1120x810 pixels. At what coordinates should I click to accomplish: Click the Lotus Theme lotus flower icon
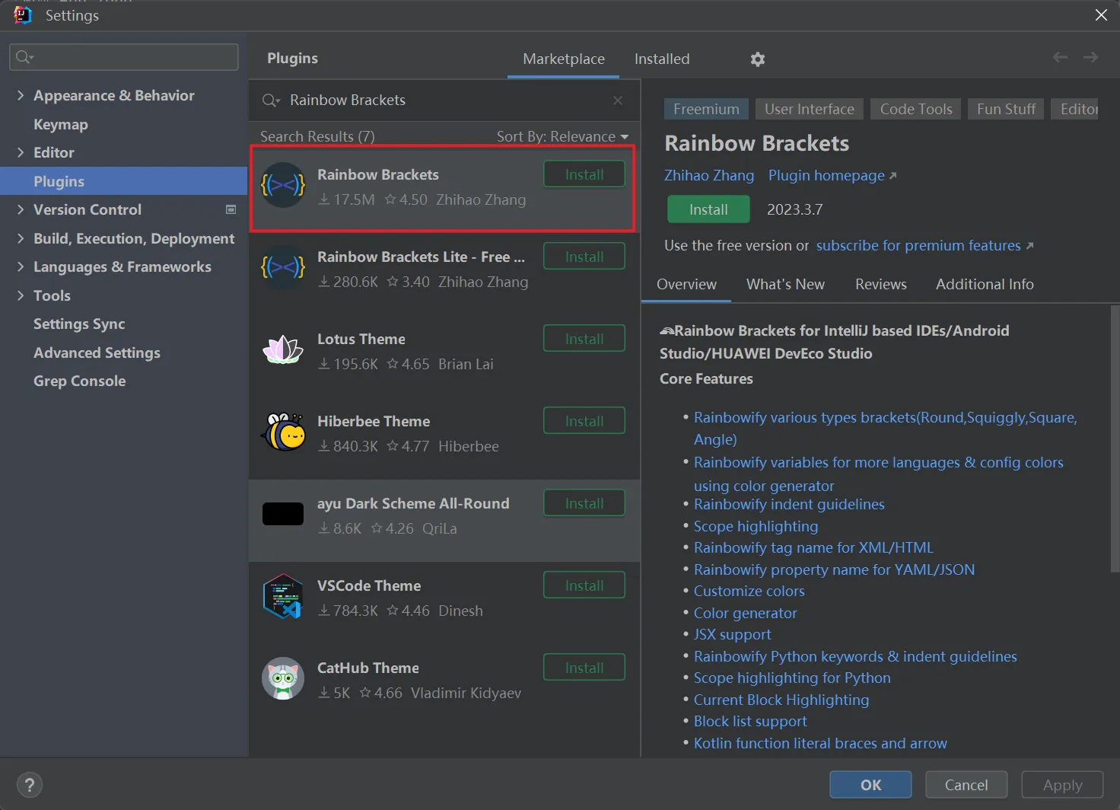pos(283,349)
